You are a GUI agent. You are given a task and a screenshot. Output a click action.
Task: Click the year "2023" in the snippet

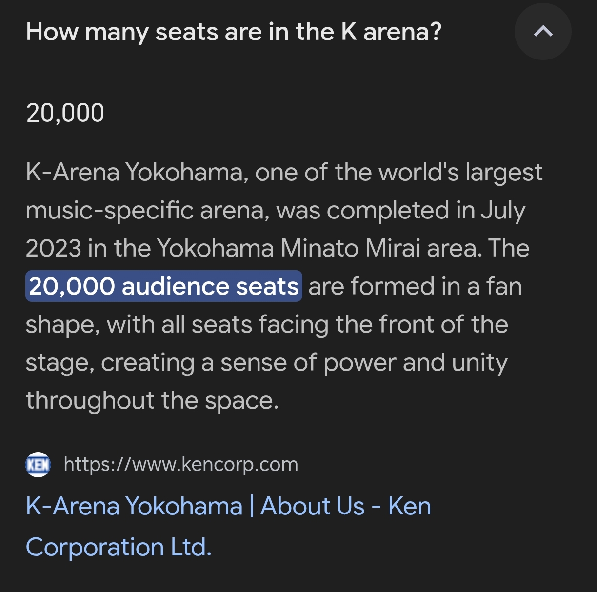pos(54,248)
